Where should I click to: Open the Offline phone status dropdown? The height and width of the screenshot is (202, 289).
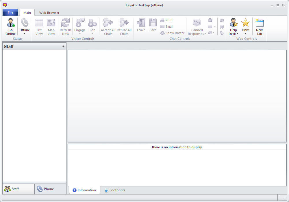[25, 27]
